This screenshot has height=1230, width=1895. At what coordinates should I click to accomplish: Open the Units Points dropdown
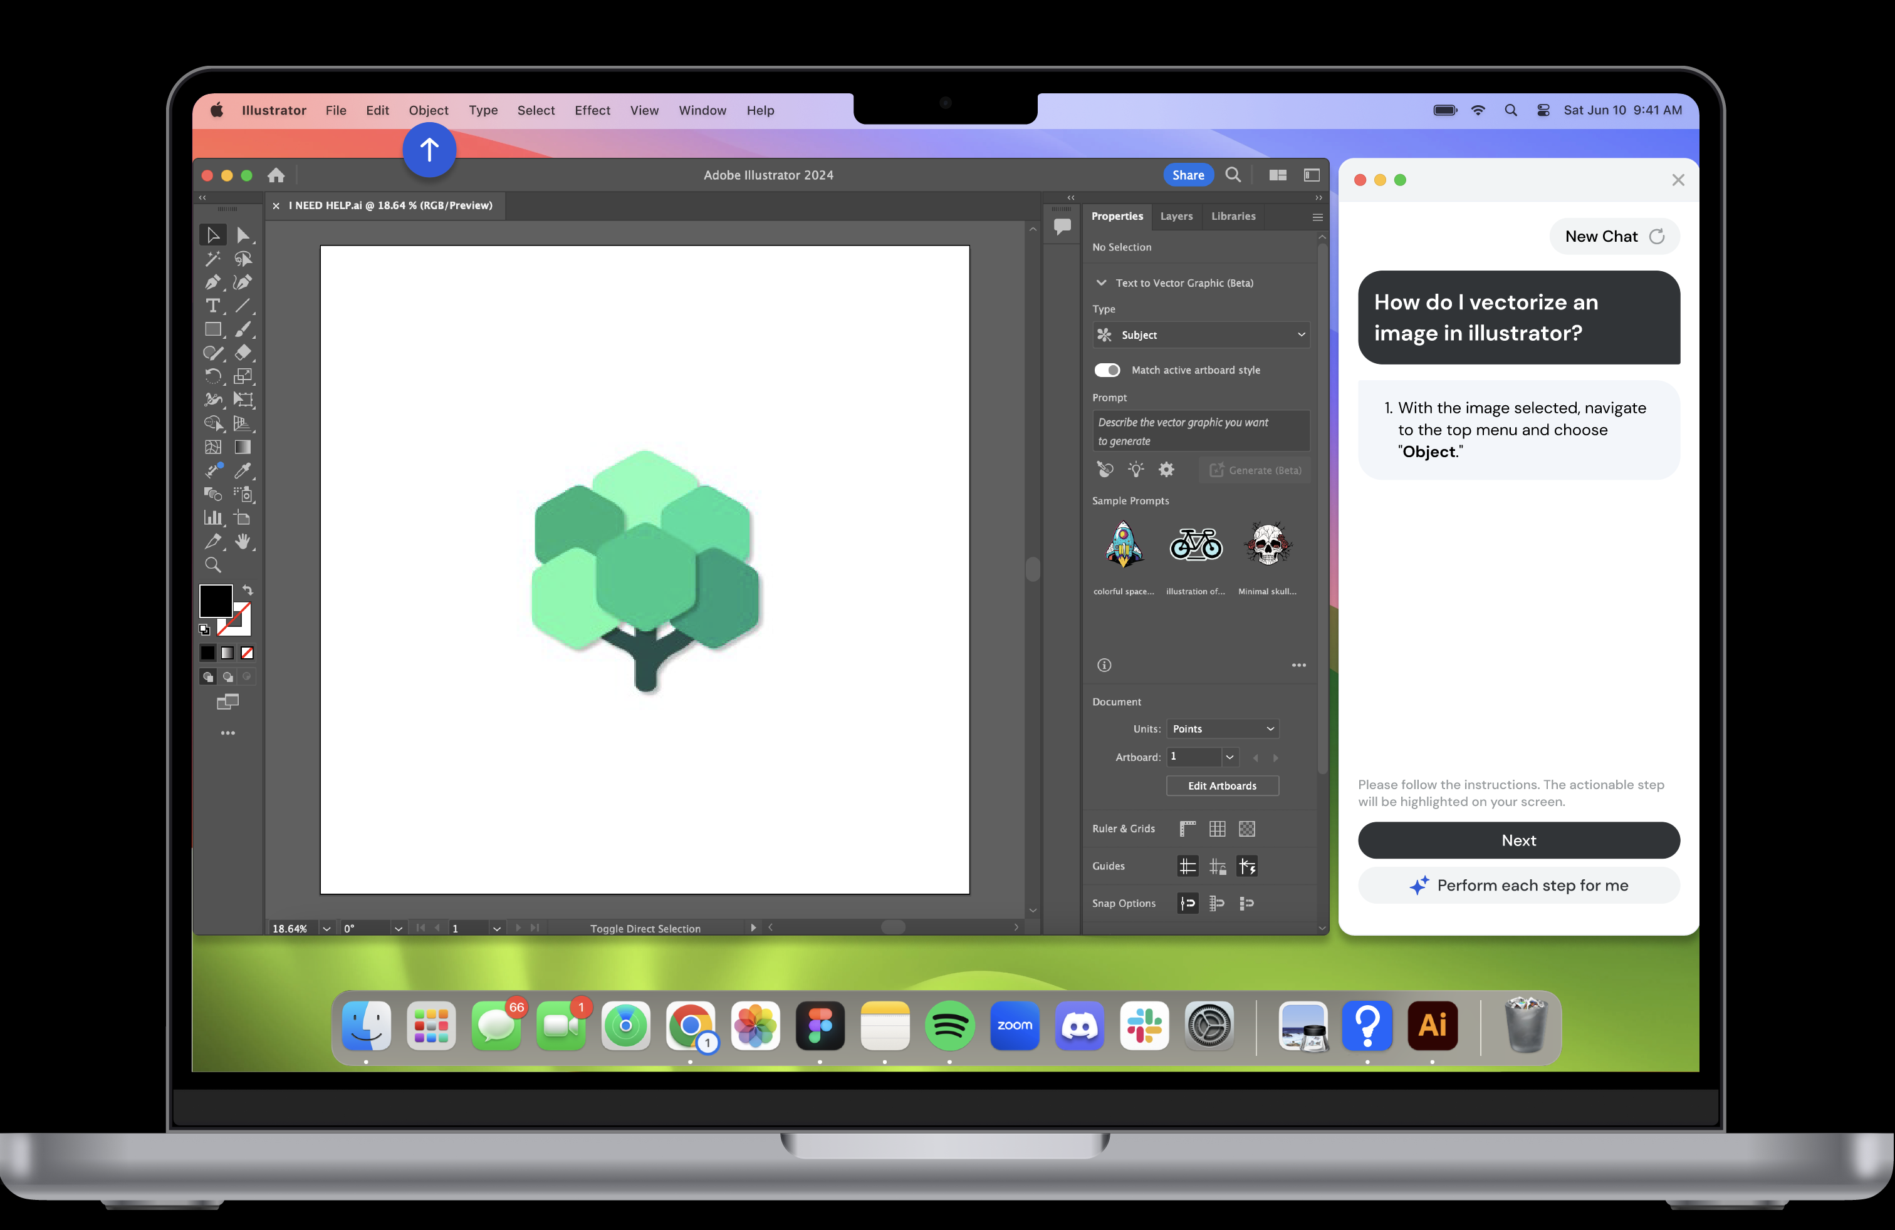click(1222, 729)
